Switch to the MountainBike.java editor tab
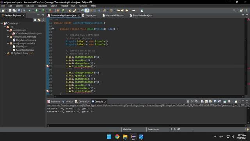This screenshot has height=141, width=250. tap(113, 16)
